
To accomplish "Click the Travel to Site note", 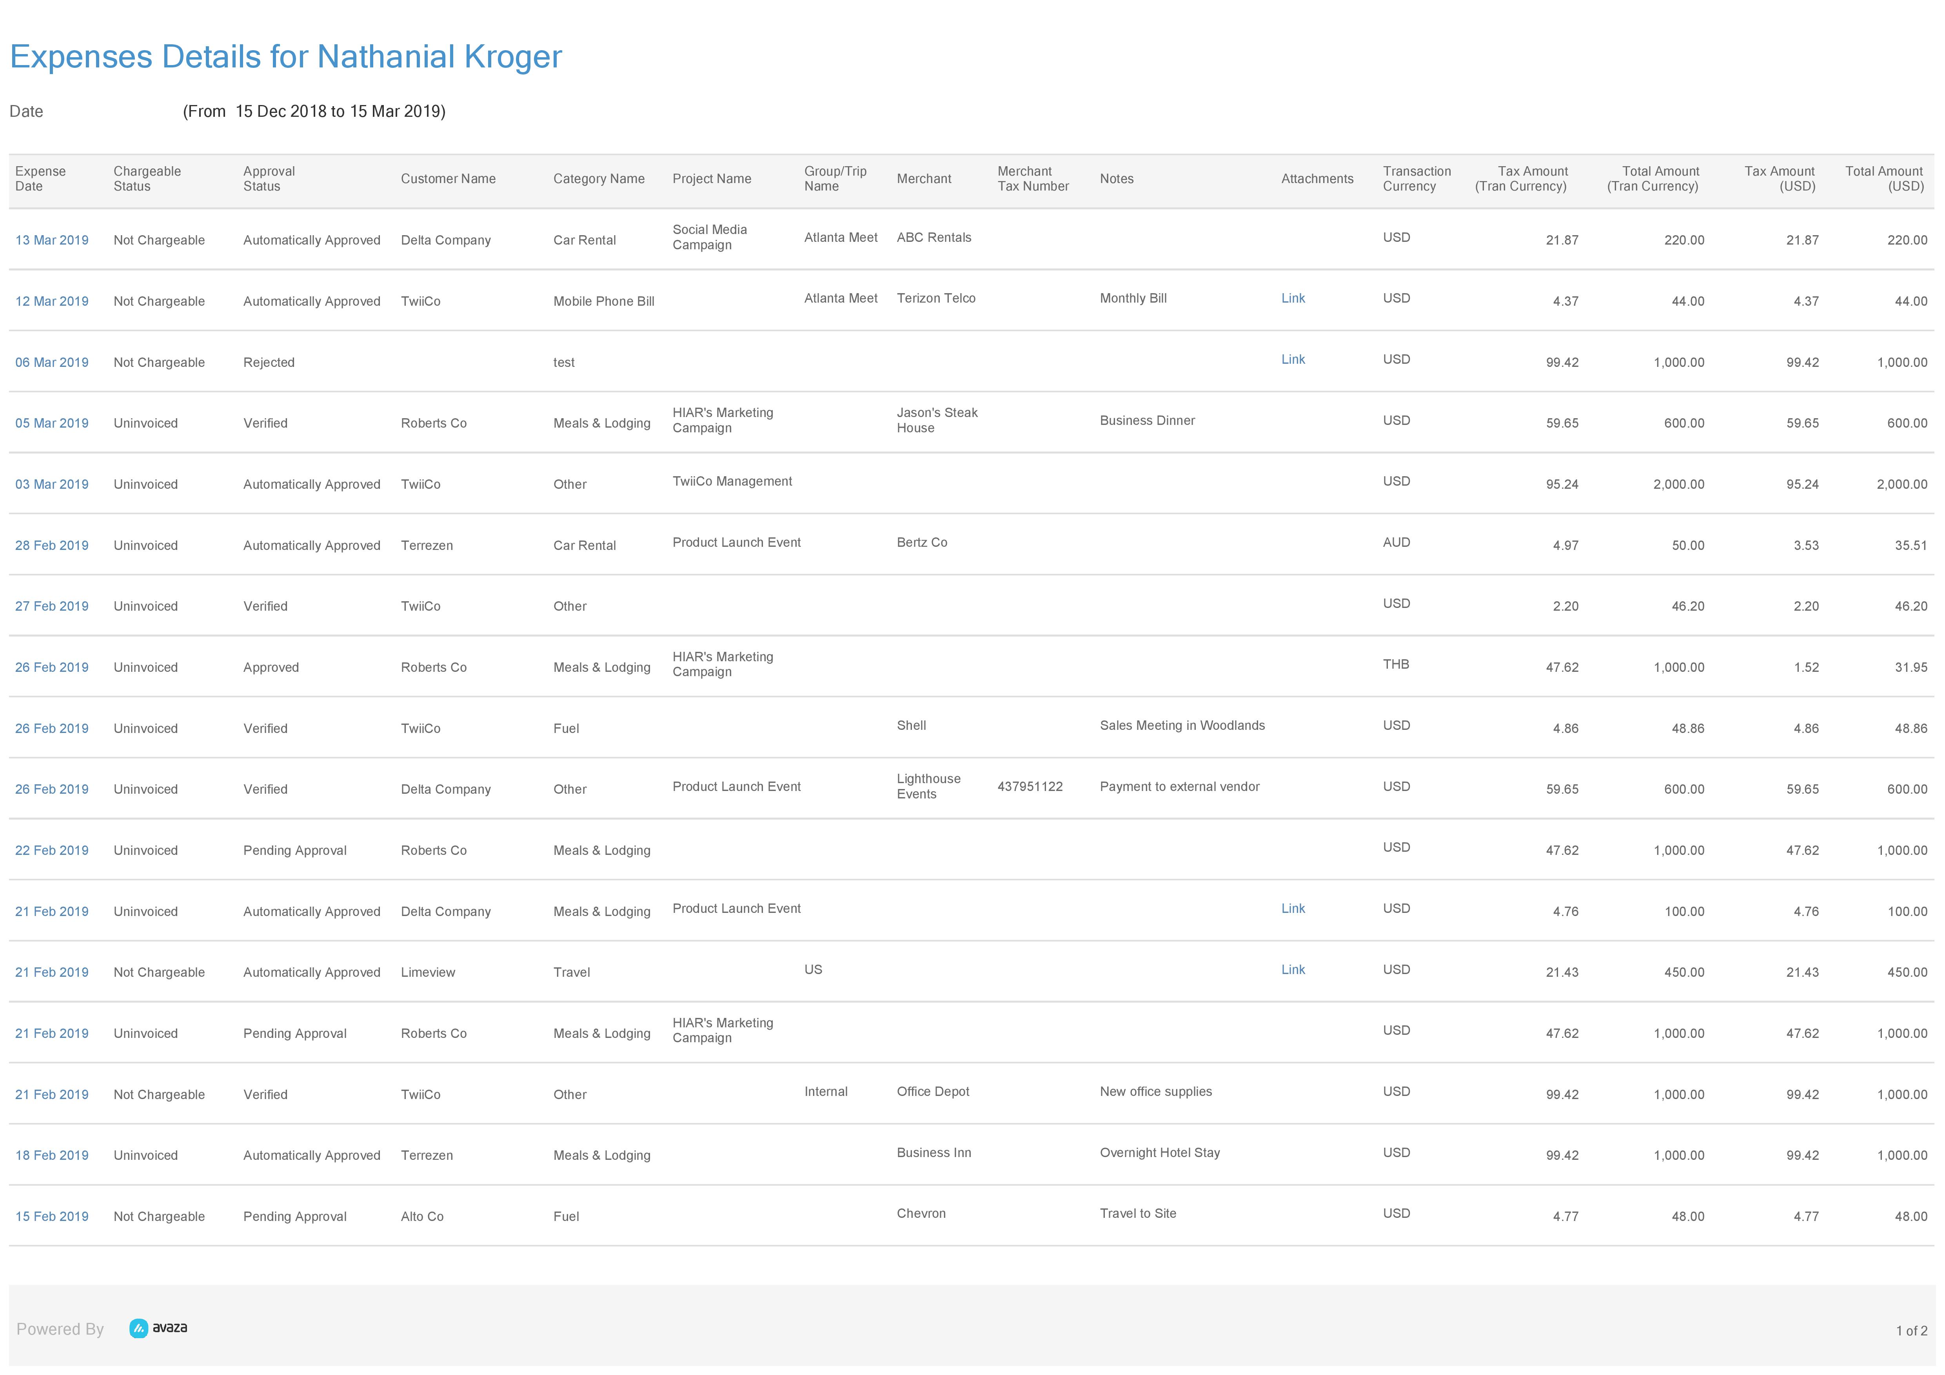I will pos(1138,1213).
